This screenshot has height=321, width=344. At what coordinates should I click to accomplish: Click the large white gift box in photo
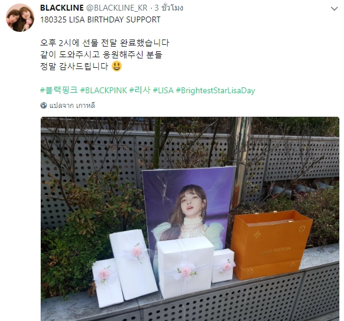click(x=186, y=266)
